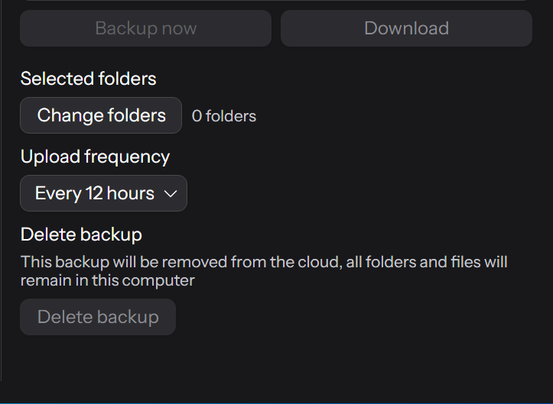
Task: Choose different folders via Change folders
Action: pos(101,116)
